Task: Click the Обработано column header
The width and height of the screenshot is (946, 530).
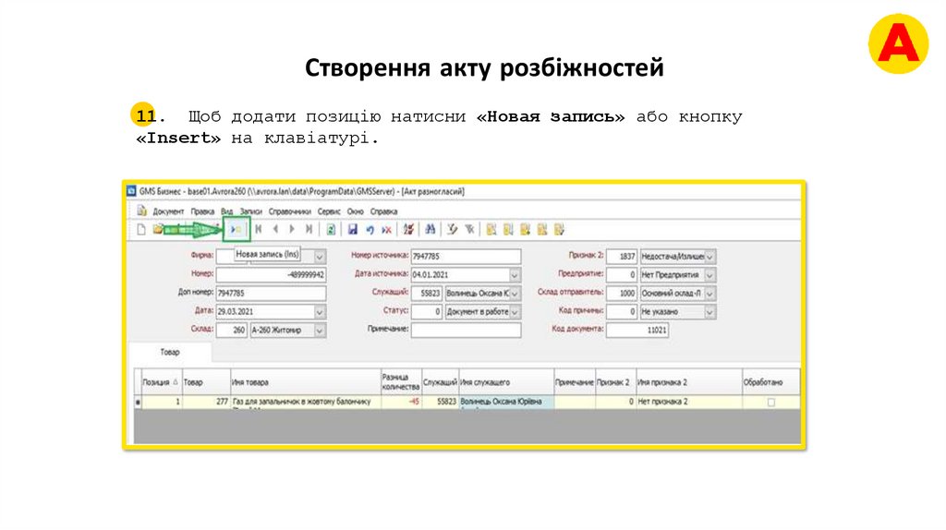Action: [771, 382]
